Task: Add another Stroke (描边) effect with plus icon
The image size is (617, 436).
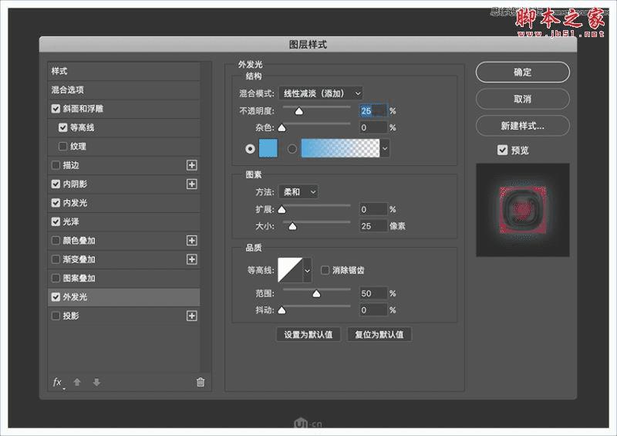Action: pyautogui.click(x=191, y=165)
